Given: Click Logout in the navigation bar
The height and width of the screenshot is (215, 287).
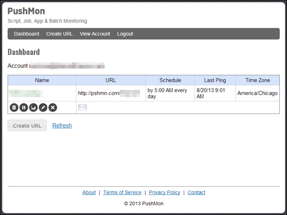Looking at the screenshot, I should point(125,34).
